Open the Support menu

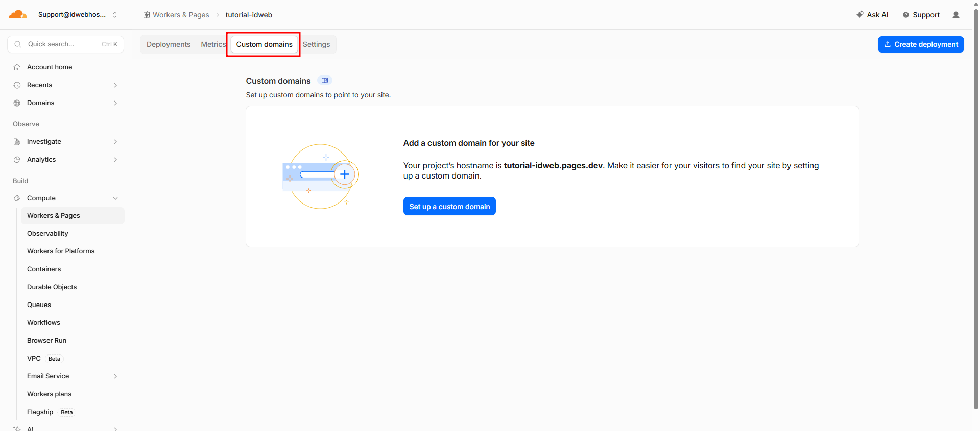point(921,15)
